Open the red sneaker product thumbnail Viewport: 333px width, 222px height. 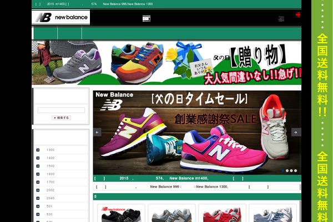tap(223, 213)
